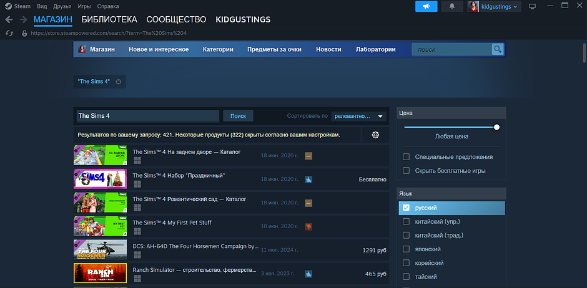This screenshot has height=288, width=587.
Task: Open Новое и интересное store menu
Action: click(159, 49)
